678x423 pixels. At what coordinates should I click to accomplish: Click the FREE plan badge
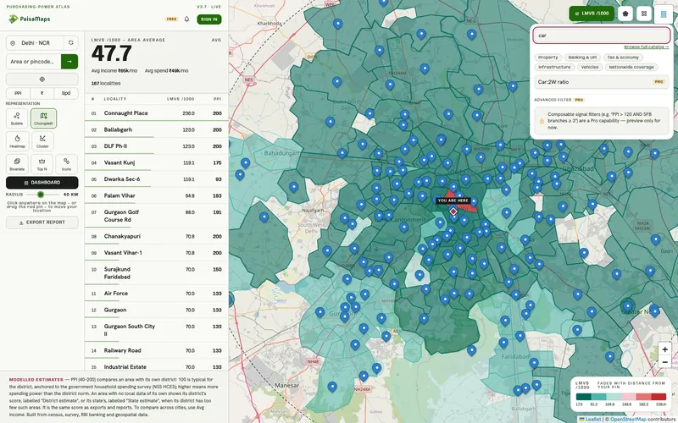[172, 19]
